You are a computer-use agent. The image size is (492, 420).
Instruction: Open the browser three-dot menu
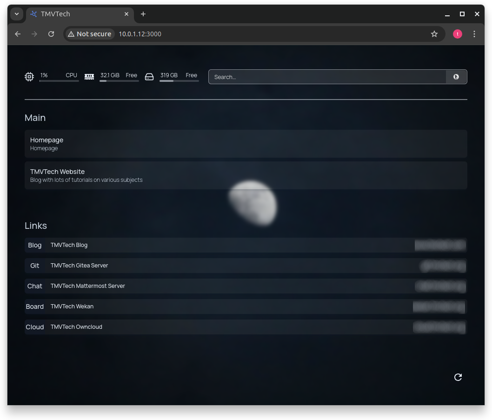coord(474,34)
